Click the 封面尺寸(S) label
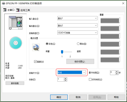Screen dimensions: 127x102 pyautogui.click(x=34, y=73)
